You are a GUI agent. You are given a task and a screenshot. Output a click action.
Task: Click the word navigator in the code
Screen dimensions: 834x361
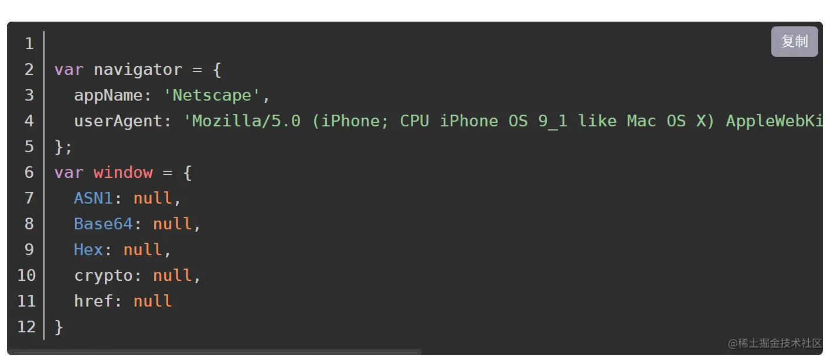[x=138, y=70]
